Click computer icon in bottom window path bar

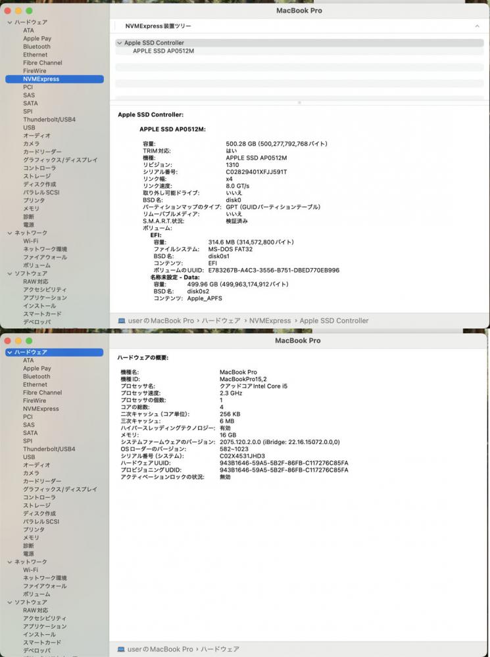point(121,649)
